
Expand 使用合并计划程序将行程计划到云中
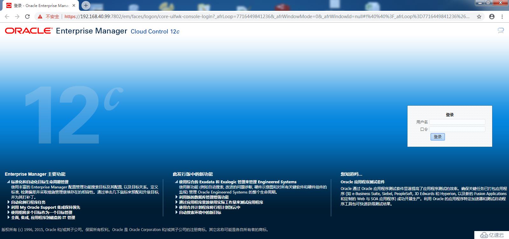pyautogui.click(x=176, y=207)
